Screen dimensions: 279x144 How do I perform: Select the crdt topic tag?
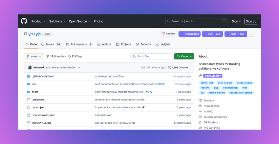245,88
